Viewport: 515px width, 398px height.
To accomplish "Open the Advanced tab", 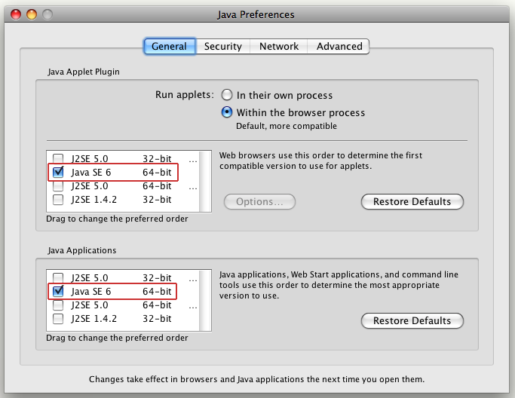I will [339, 46].
